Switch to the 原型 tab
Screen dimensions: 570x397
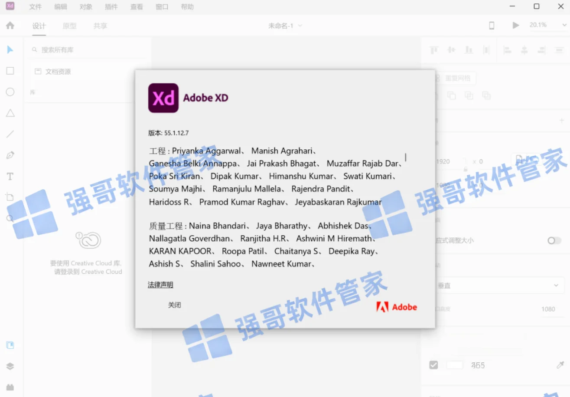69,26
